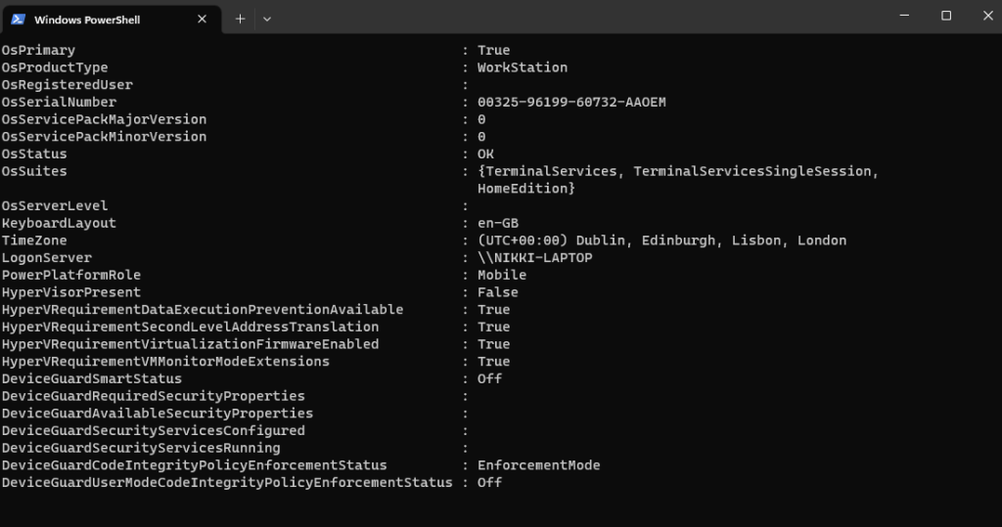Click the False value of HyperVisorPresent
The width and height of the screenshot is (1002, 527).
pyautogui.click(x=498, y=292)
